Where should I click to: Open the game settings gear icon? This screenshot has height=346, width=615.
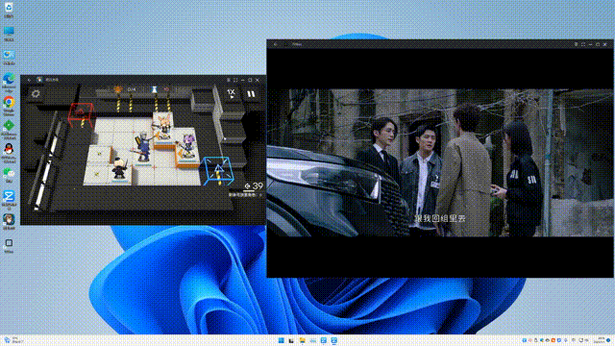(x=36, y=94)
